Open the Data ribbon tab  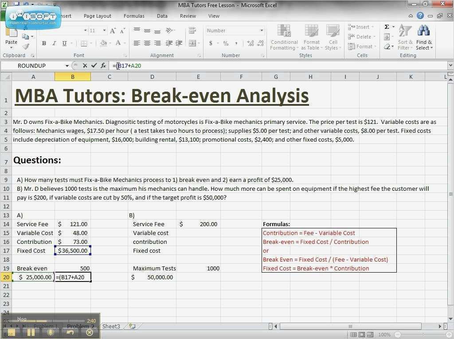point(162,16)
